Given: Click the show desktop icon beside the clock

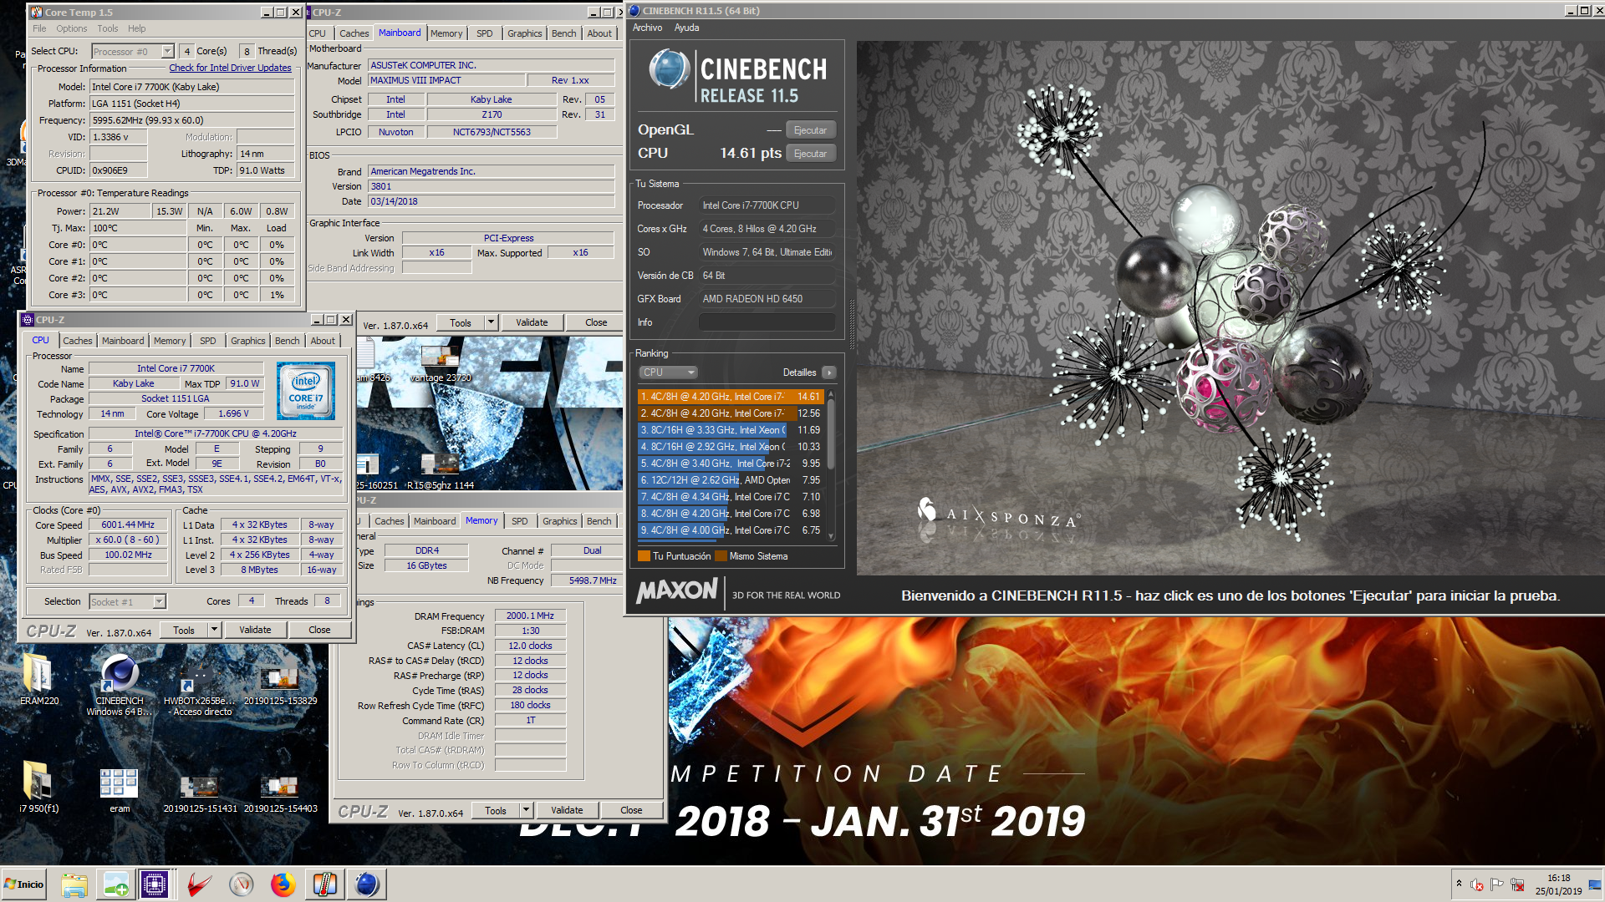Looking at the screenshot, I should pyautogui.click(x=1594, y=884).
